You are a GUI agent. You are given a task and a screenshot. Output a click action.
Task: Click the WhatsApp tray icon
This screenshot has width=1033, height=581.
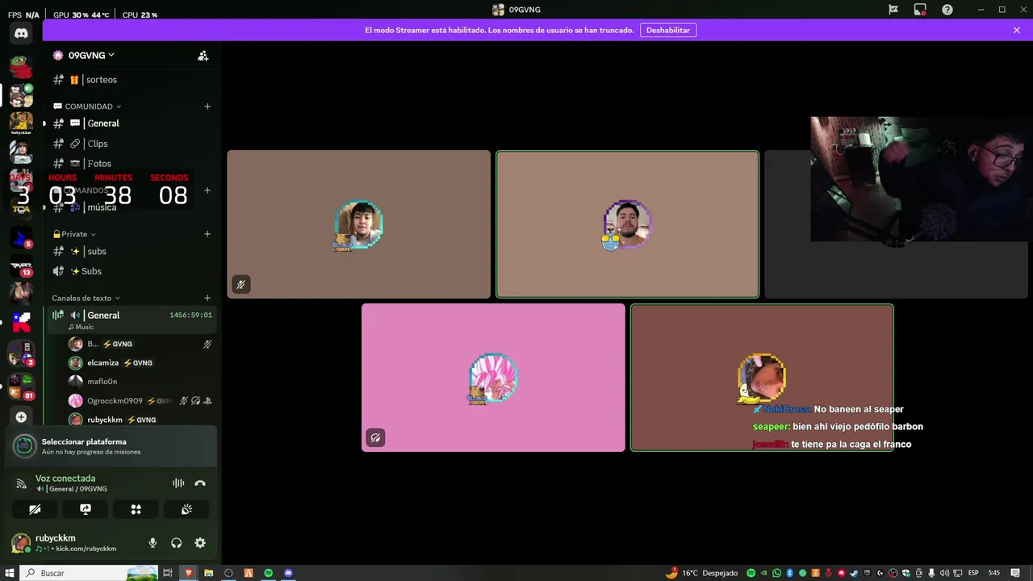click(777, 573)
